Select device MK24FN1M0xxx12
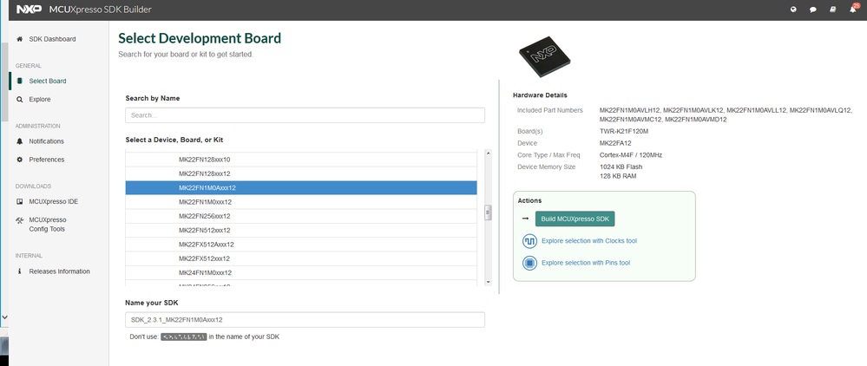Image resolution: width=867 pixels, height=366 pixels. (x=301, y=273)
